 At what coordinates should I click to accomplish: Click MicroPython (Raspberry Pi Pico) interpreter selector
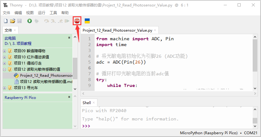(x=209, y=133)
